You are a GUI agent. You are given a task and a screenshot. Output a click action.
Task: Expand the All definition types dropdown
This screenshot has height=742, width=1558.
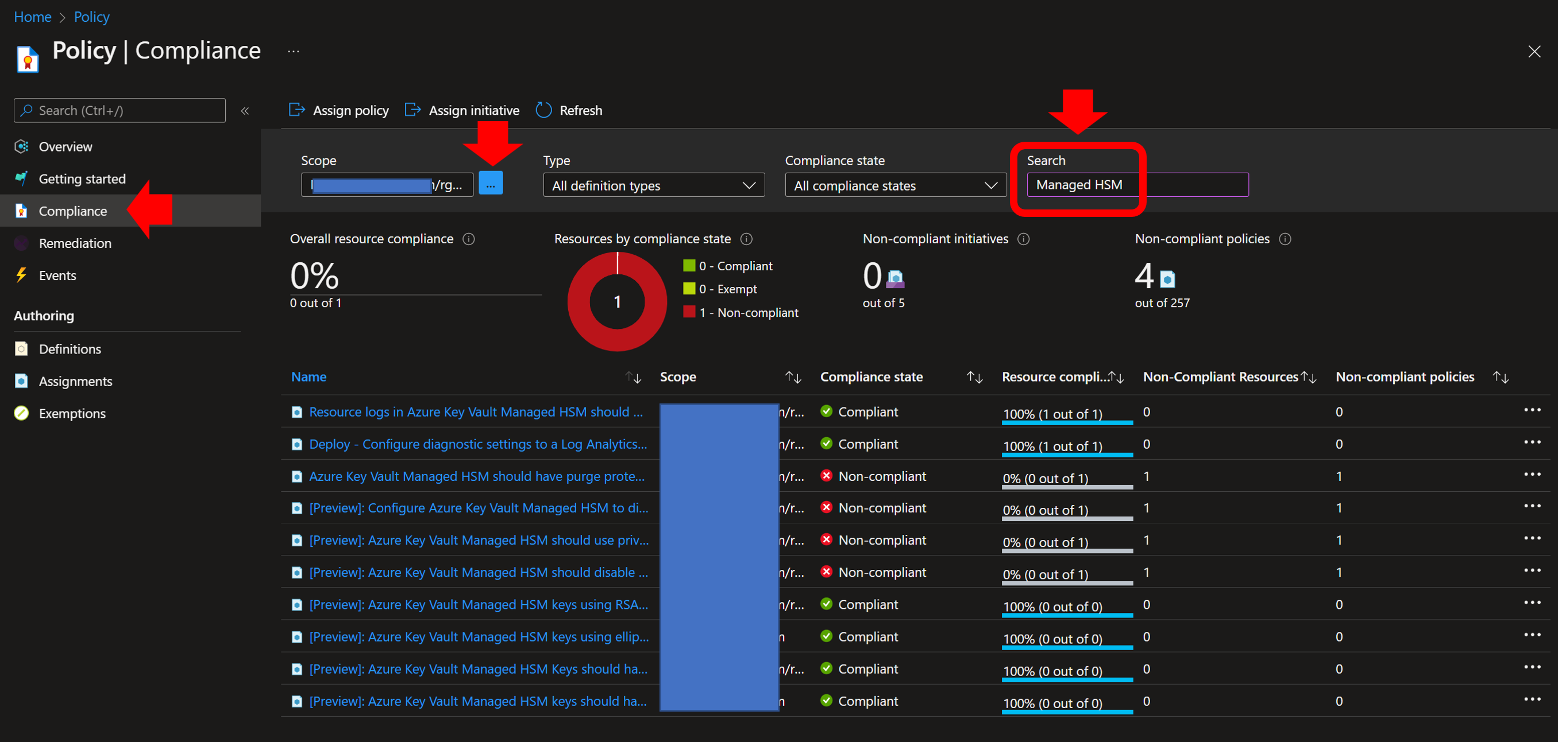coord(653,185)
